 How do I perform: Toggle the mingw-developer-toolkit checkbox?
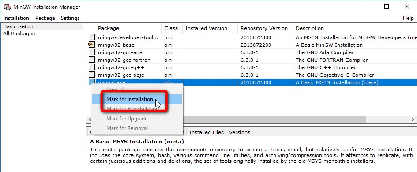(x=91, y=37)
